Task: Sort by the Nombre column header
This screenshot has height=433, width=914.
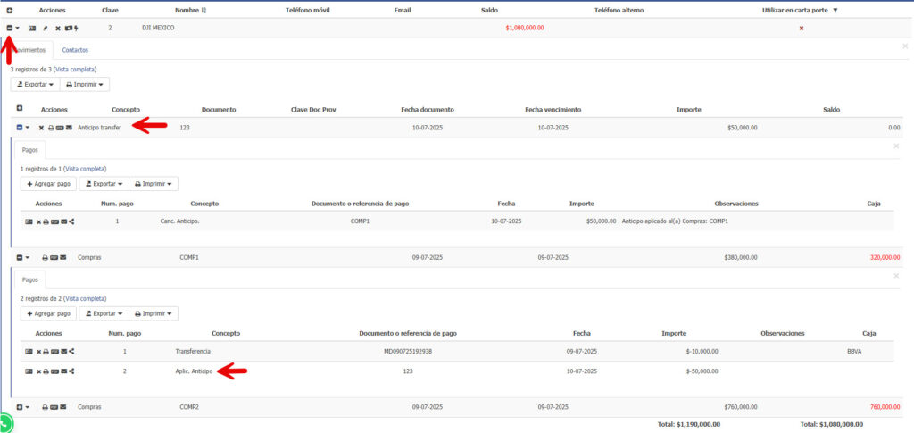Action: tap(191, 10)
